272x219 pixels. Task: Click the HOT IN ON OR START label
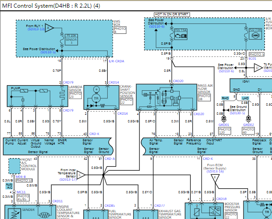coord(172,14)
